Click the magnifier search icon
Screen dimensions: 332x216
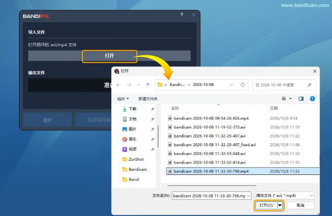coord(309,85)
